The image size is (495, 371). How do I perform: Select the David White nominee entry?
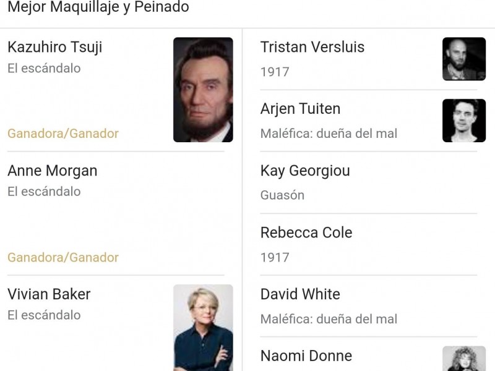[300, 294]
